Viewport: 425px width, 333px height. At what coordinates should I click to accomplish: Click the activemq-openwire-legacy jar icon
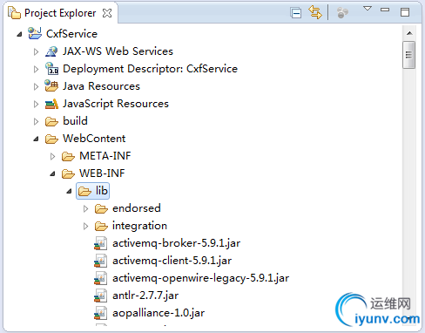[101, 278]
